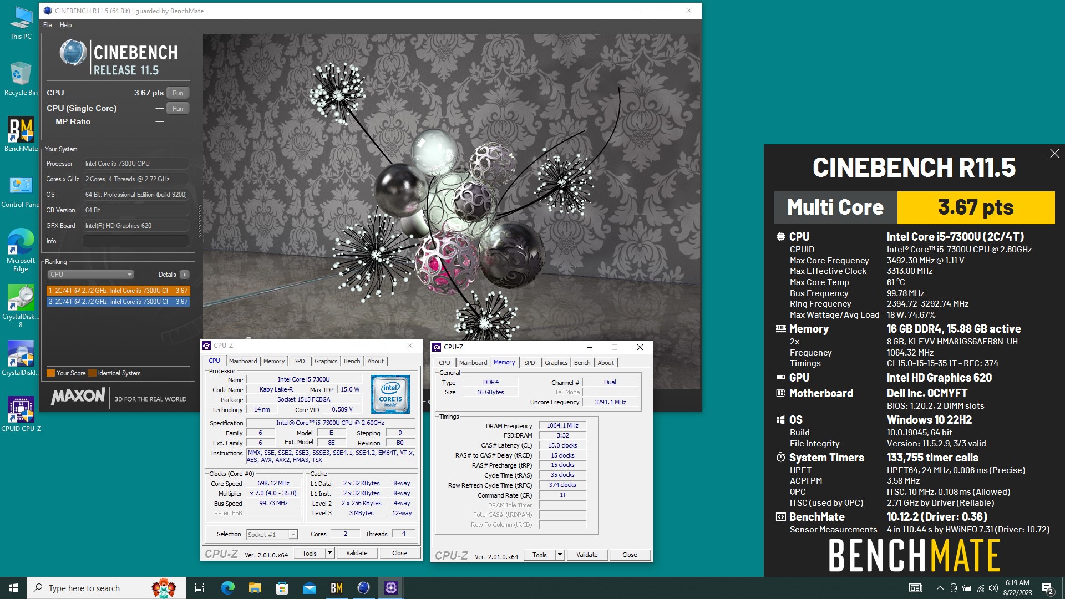This screenshot has width=1065, height=599.
Task: Click yellow 3.67 pts score banner
Action: 976,208
